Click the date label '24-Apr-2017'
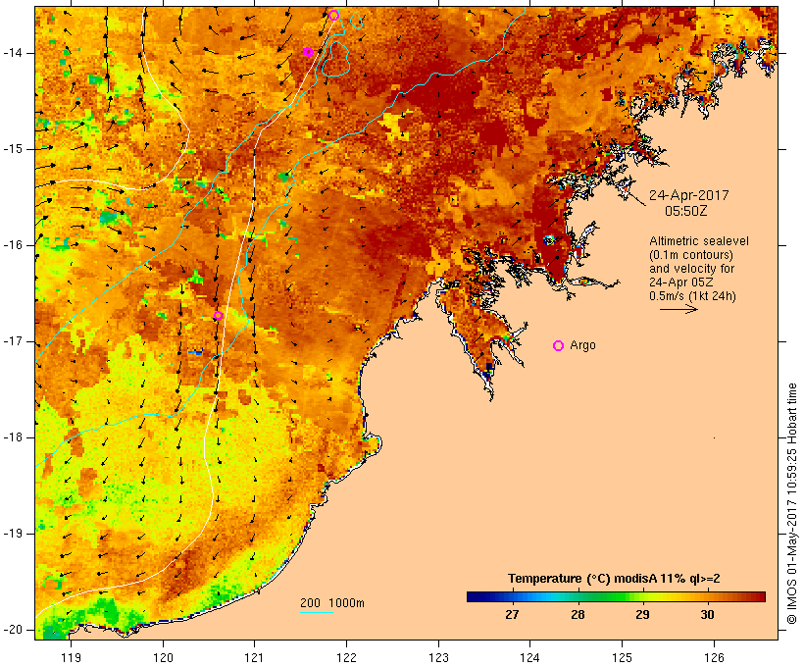Screen dimensions: 804x667 pyautogui.click(x=688, y=195)
